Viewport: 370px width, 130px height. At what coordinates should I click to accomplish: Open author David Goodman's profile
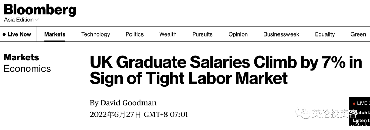coord(128,103)
